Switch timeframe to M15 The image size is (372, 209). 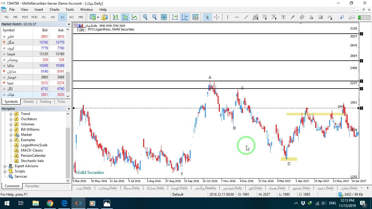coord(25,17)
